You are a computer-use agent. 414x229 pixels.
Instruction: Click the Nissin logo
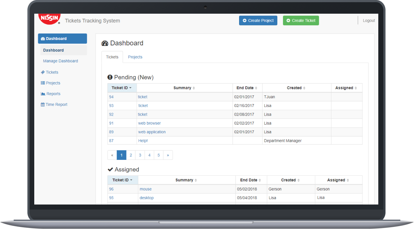49,18
